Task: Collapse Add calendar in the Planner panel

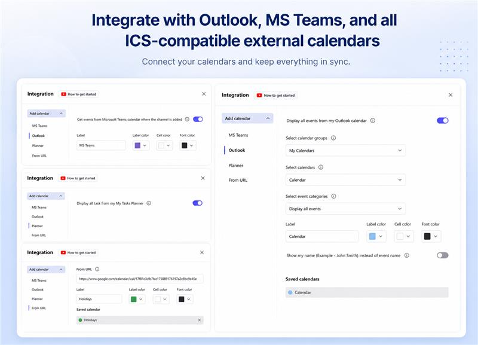Action: (46, 196)
